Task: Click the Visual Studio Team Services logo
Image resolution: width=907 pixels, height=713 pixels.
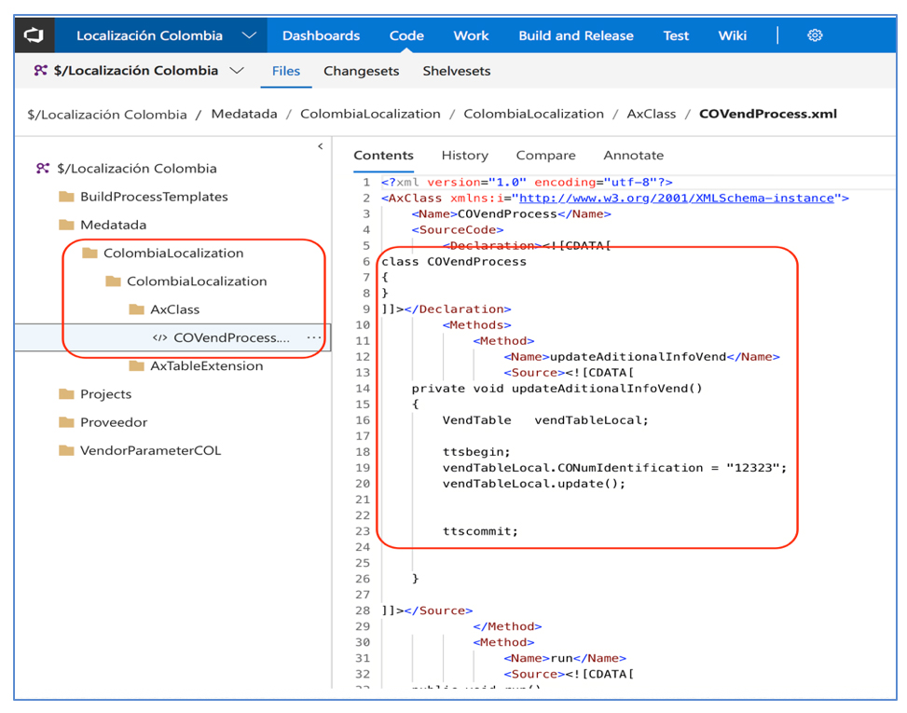Action: coord(34,35)
